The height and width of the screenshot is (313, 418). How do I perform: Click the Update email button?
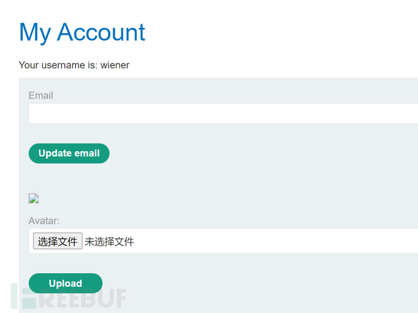tap(69, 153)
